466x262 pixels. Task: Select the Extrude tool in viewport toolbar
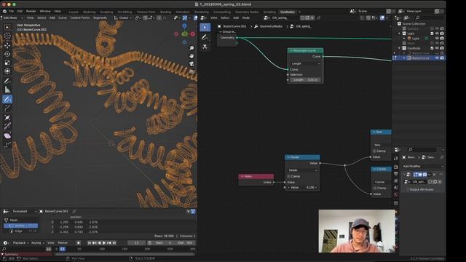tap(7, 108)
